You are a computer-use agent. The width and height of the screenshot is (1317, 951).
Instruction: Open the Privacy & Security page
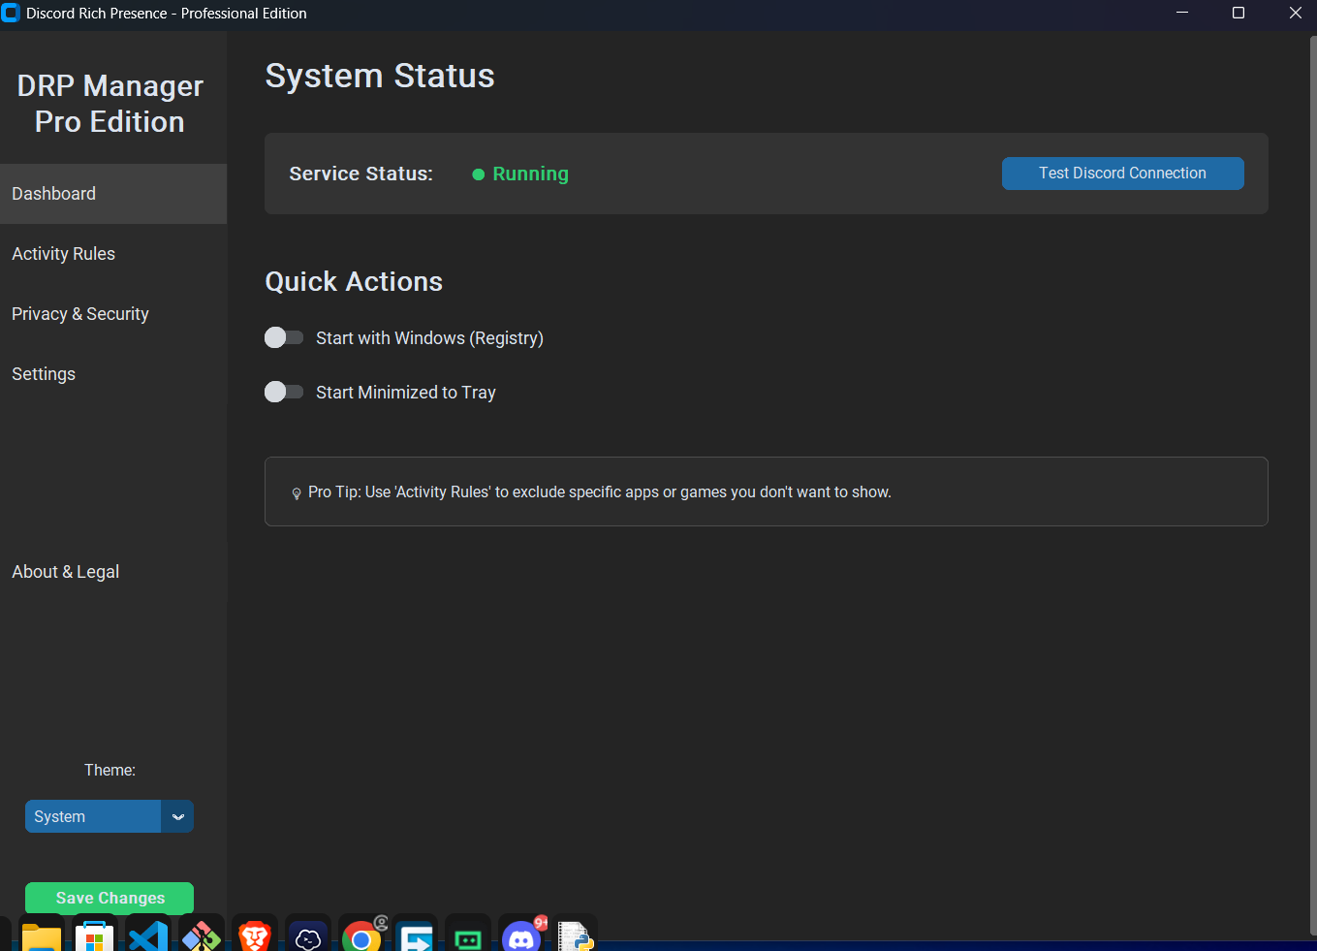click(x=113, y=314)
